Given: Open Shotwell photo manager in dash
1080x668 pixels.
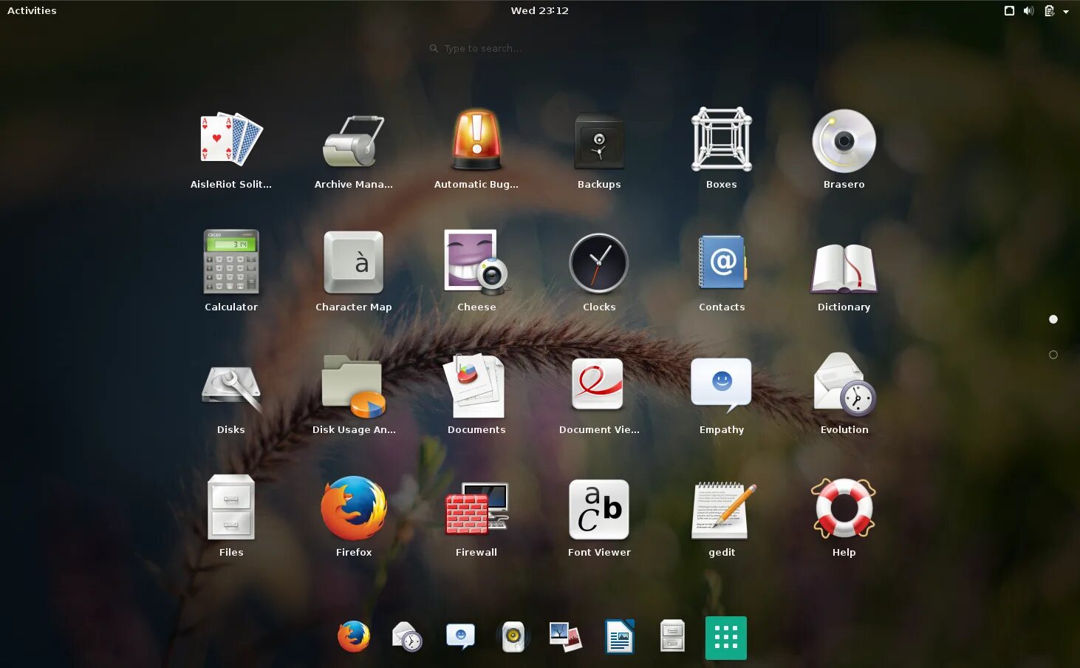Looking at the screenshot, I should click(x=565, y=636).
